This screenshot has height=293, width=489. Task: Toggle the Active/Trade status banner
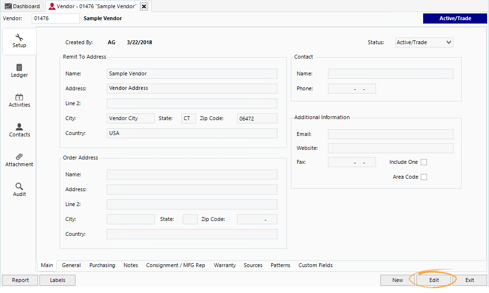tap(455, 18)
